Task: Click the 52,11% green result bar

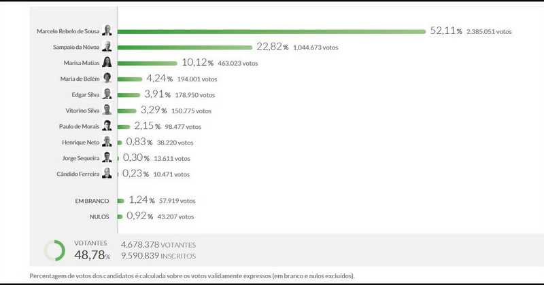Action: (272, 31)
